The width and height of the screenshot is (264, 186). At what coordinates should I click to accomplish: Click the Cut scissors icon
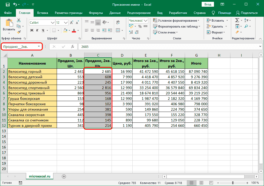[x=19, y=20]
